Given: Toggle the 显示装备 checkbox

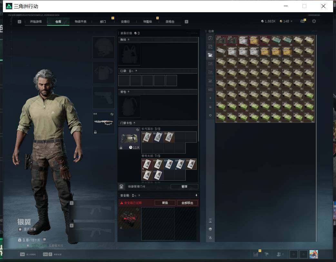Looking at the screenshot, I should [x=20, y=229].
